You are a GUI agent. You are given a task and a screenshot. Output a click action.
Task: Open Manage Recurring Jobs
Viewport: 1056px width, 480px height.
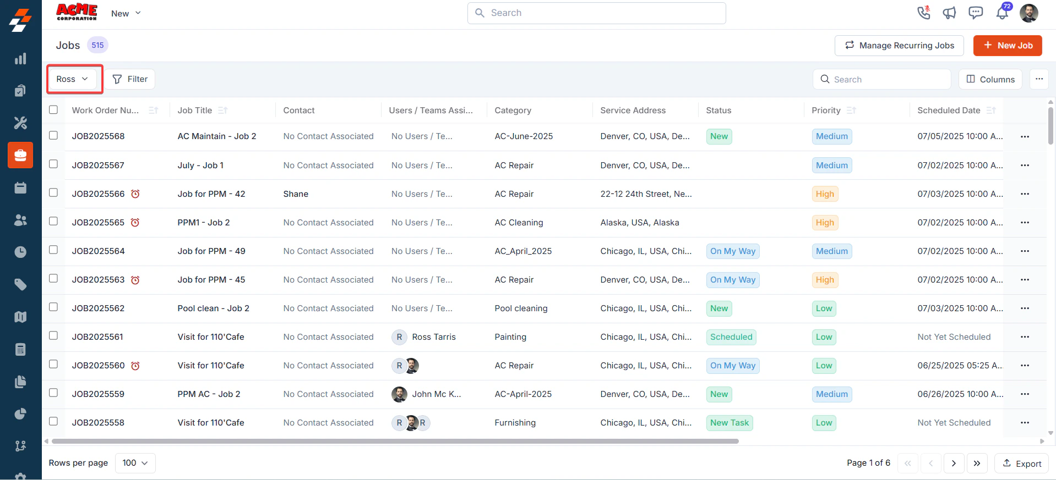coord(899,46)
